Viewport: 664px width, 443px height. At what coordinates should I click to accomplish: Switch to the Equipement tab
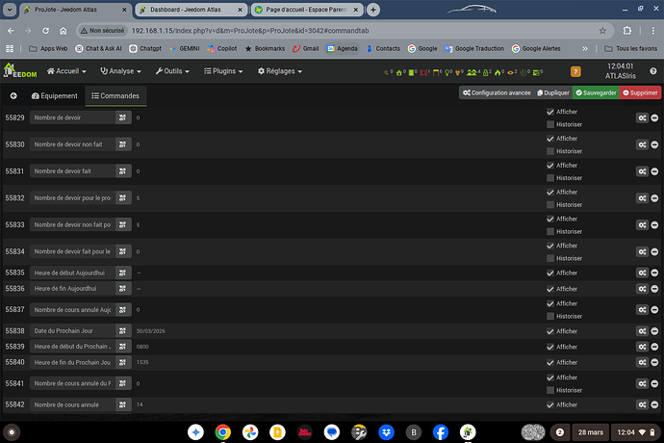coord(55,95)
